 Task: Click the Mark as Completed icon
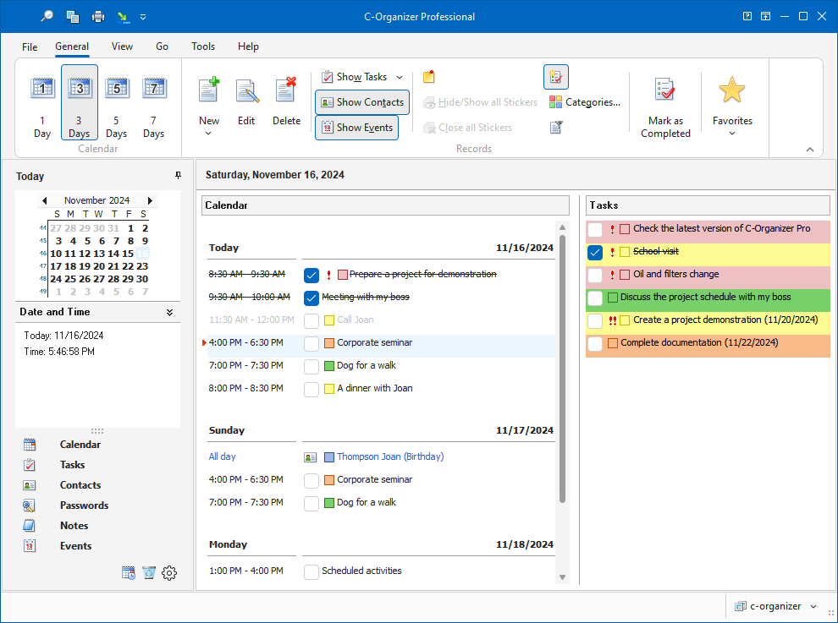tap(664, 90)
